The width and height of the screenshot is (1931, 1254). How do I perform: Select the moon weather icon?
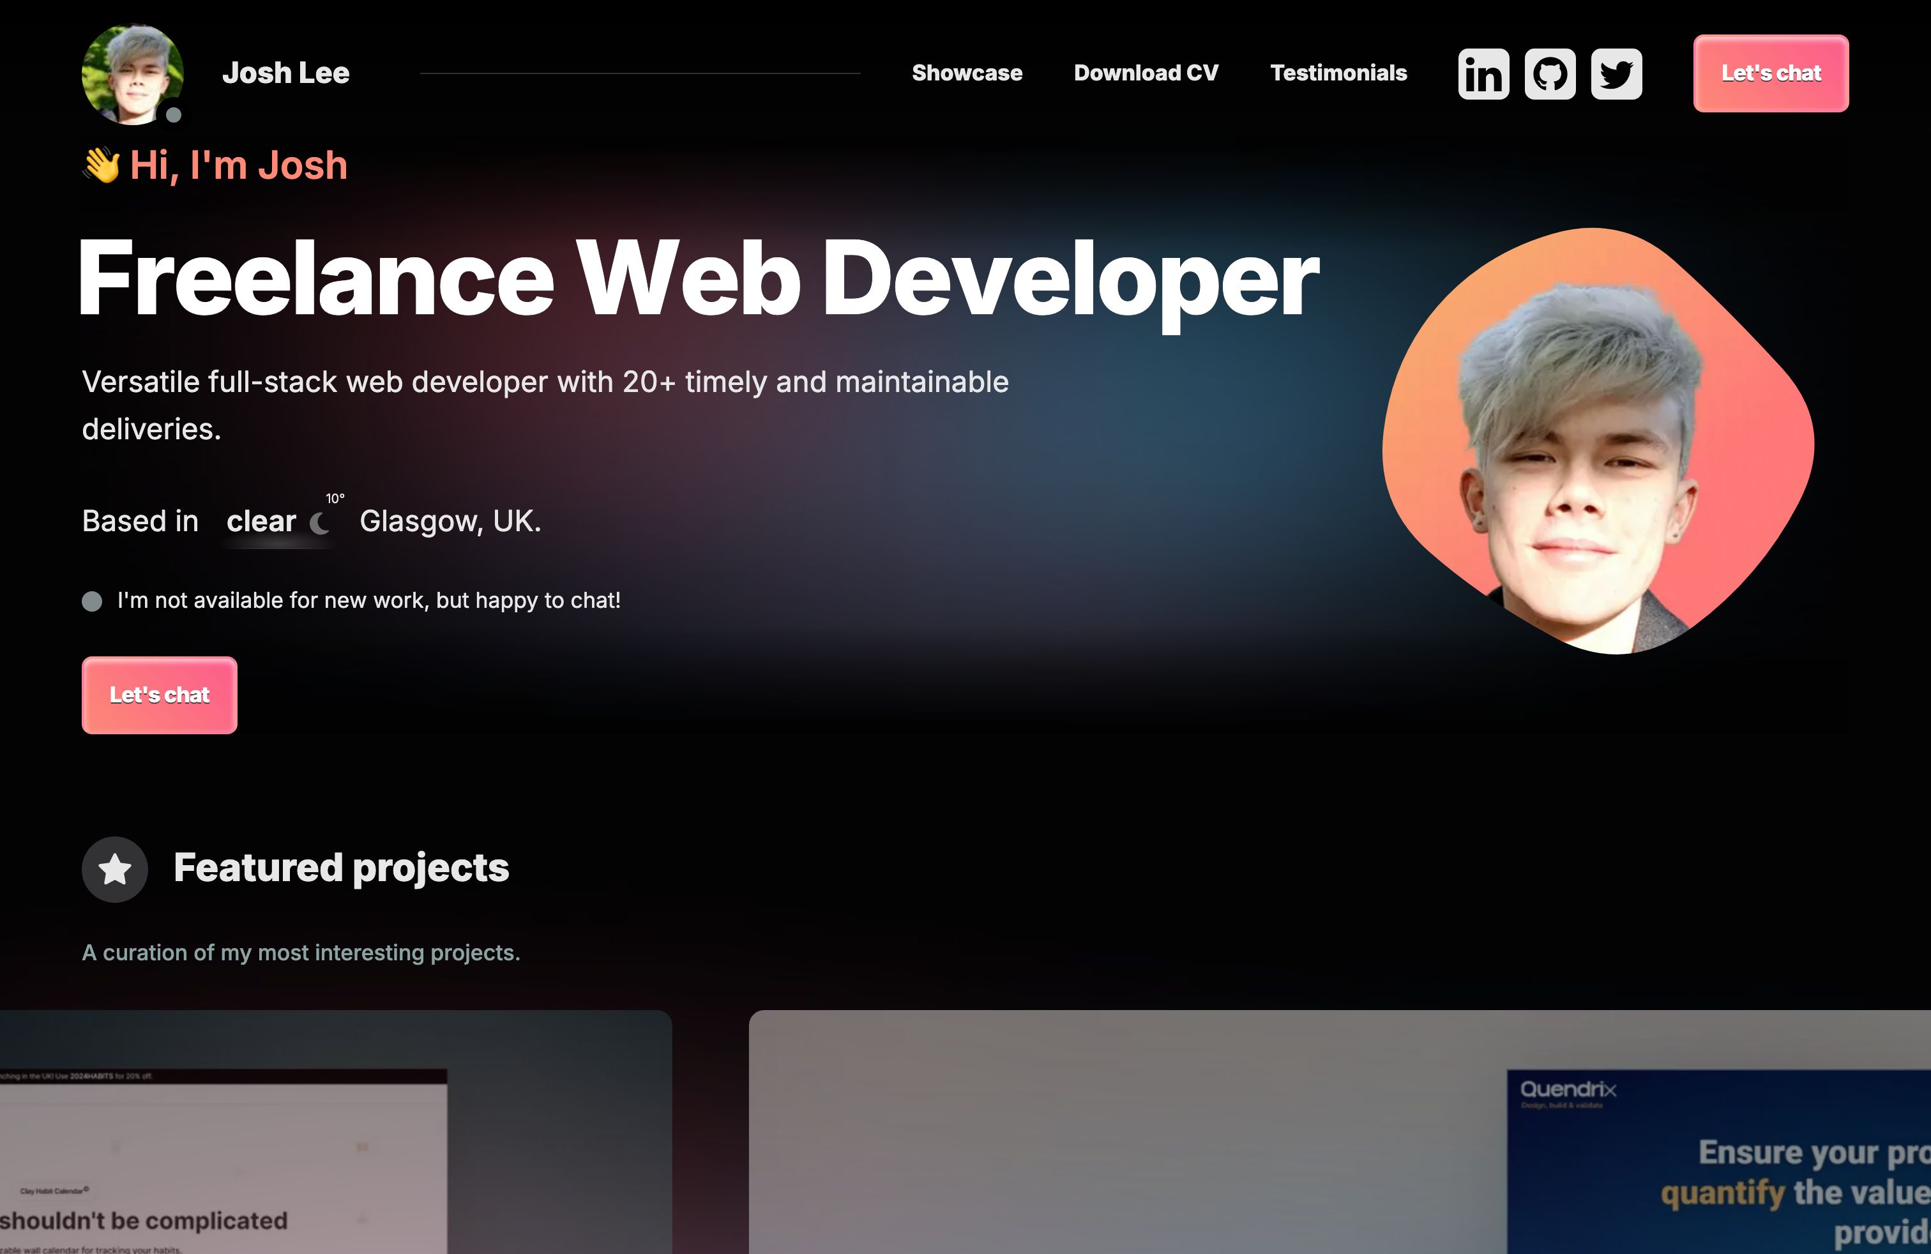coord(321,523)
